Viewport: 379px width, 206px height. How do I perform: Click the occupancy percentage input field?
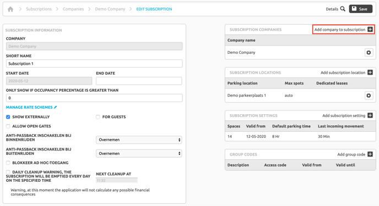[x=94, y=98]
